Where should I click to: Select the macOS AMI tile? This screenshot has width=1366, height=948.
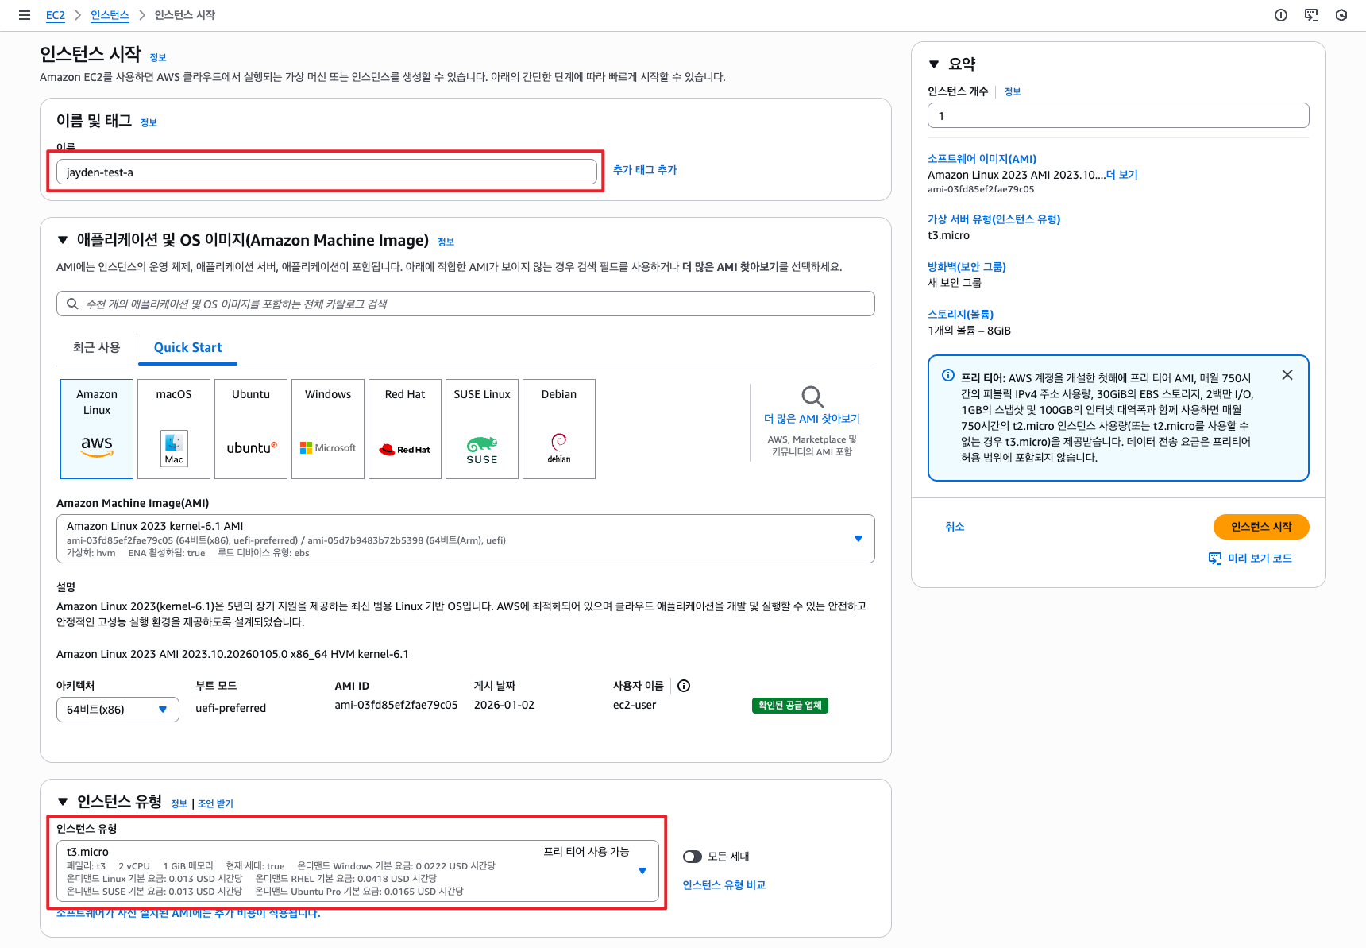(x=174, y=429)
